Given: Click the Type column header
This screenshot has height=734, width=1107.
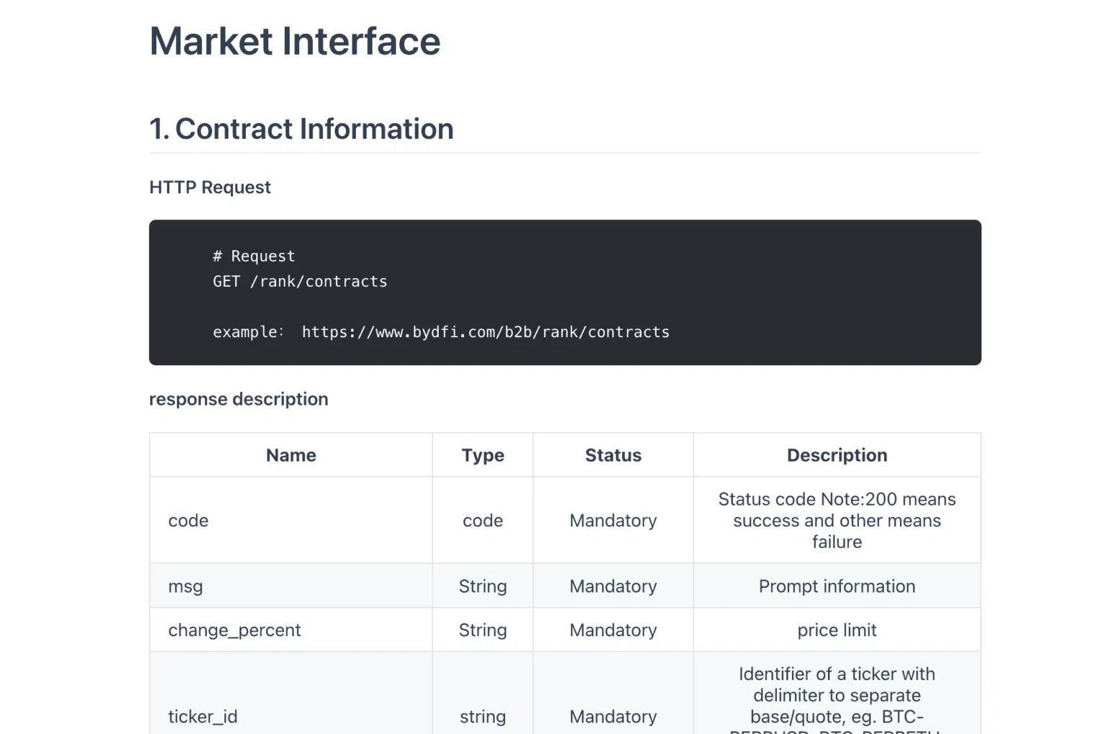Looking at the screenshot, I should coord(482,455).
